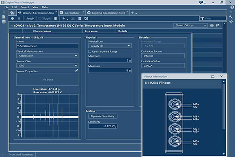Open the stacked list icon in left sidebar
The image size is (235, 157).
4,22
